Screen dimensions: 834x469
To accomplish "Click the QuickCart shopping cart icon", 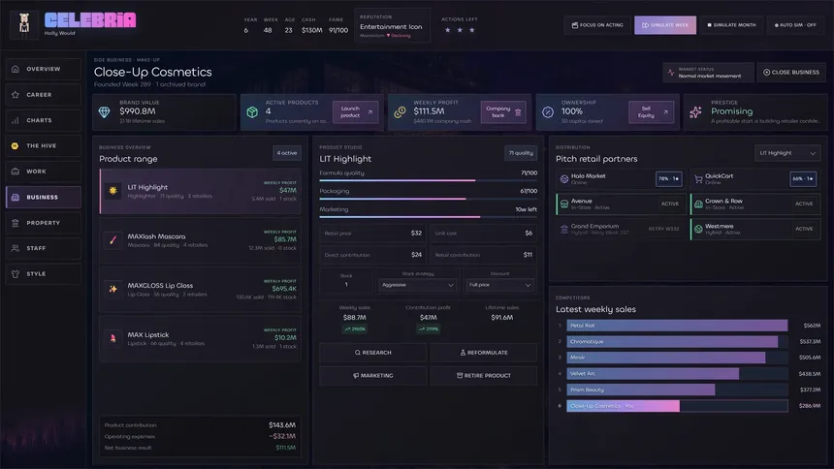I will click(698, 179).
